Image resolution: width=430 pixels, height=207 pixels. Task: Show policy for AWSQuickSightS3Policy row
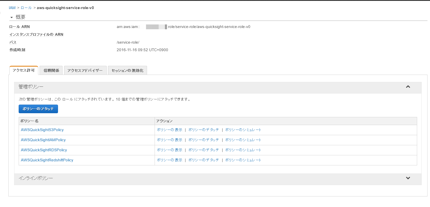click(x=169, y=130)
